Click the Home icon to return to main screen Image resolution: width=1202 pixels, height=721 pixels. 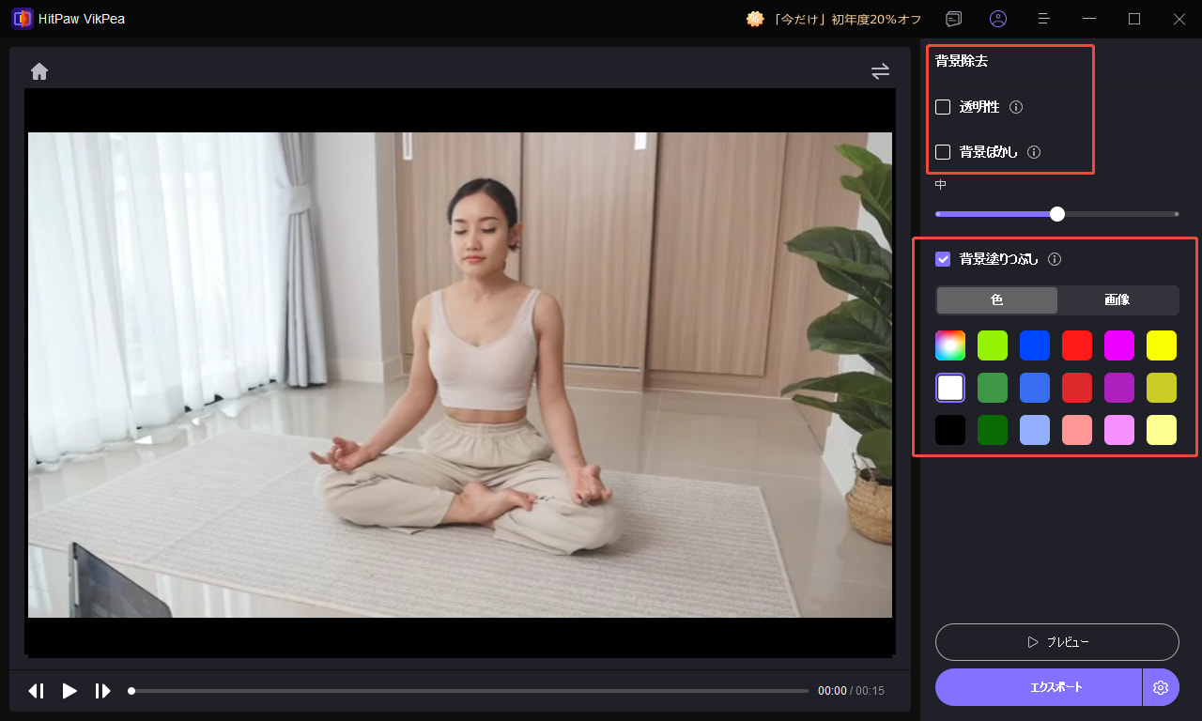point(39,70)
